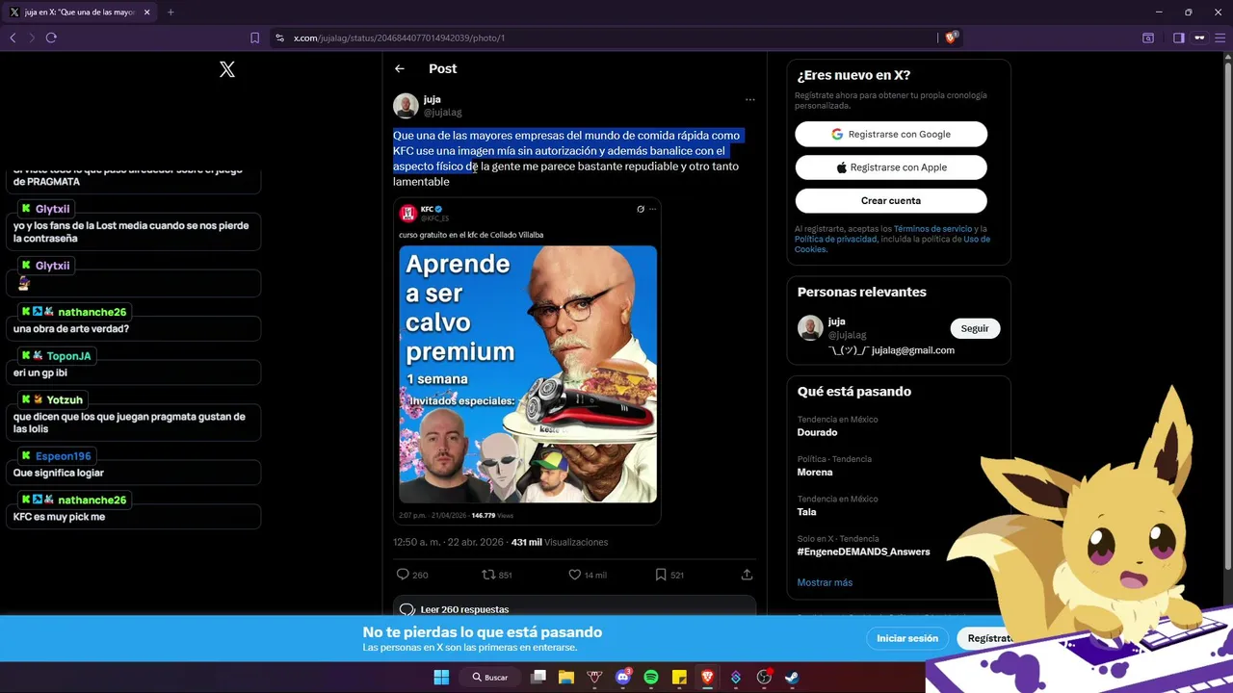The width and height of the screenshot is (1233, 693).
Task: Select the juja en X browser tab
Action: [x=79, y=13]
